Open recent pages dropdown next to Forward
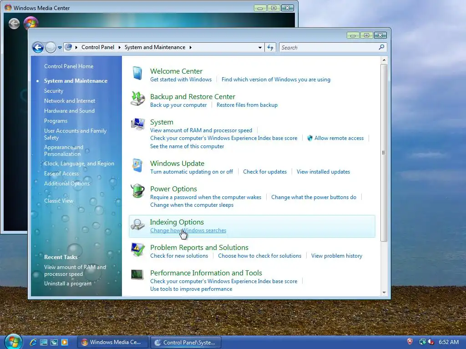The height and width of the screenshot is (349, 466). coord(60,47)
